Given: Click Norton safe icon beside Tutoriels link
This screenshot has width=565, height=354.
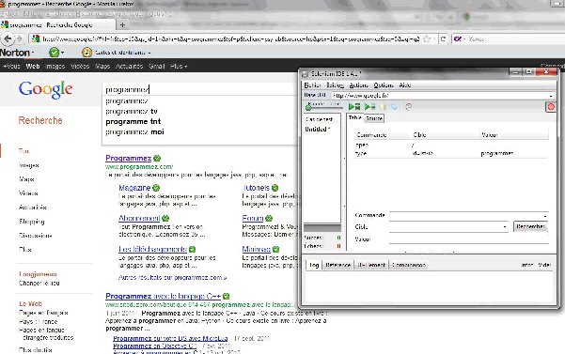Looking at the screenshot, I should (275, 188).
